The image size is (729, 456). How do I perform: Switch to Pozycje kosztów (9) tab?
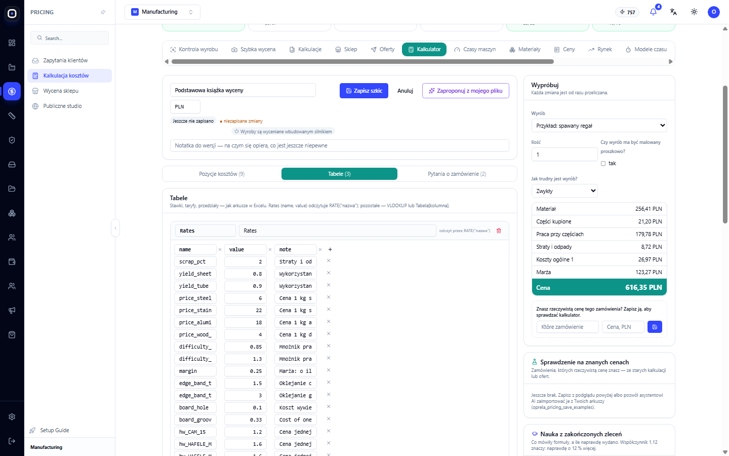(222, 174)
